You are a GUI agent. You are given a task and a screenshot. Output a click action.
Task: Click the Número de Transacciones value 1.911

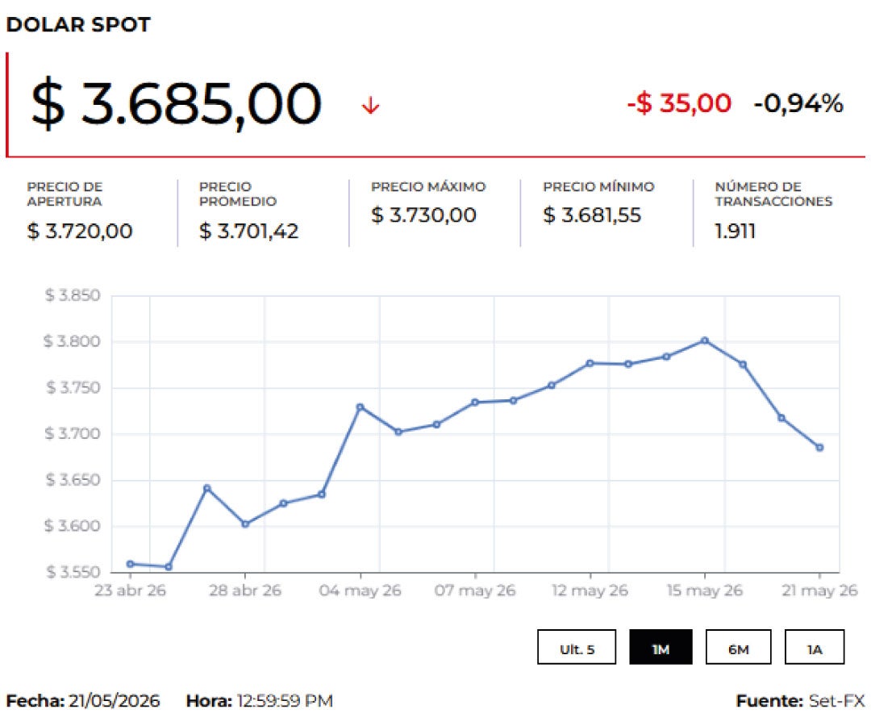point(735,231)
